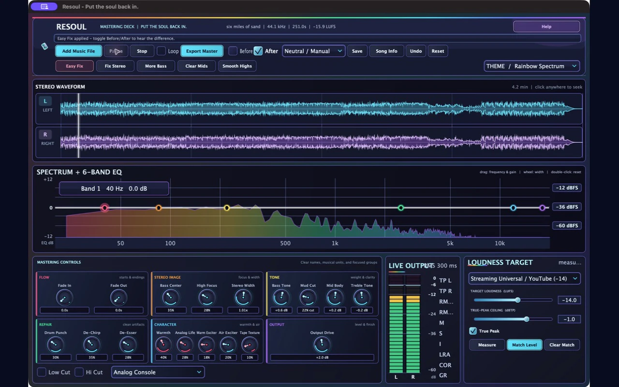
Task: Click the Clear Match button
Action: (x=562, y=345)
